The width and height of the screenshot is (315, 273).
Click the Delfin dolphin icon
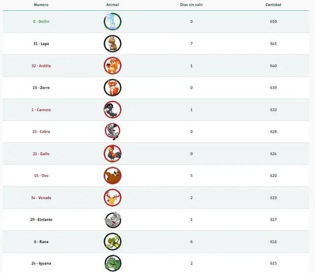coord(112,22)
